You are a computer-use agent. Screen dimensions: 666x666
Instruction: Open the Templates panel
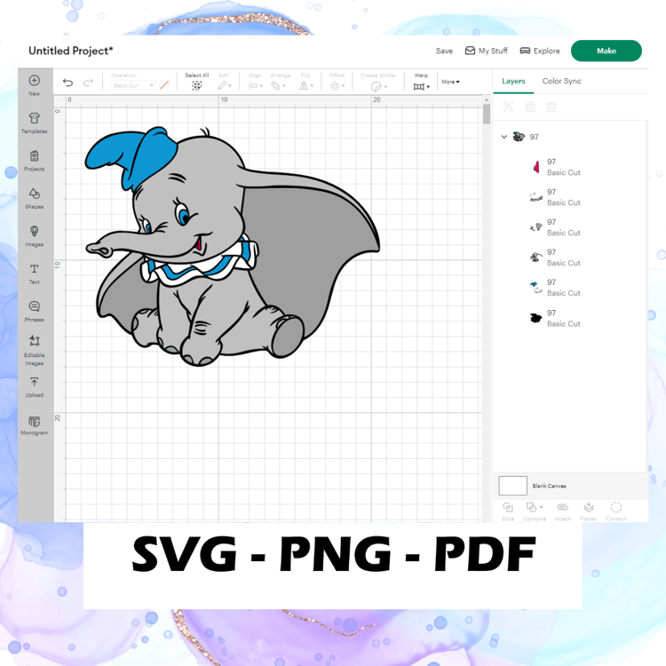[35, 123]
